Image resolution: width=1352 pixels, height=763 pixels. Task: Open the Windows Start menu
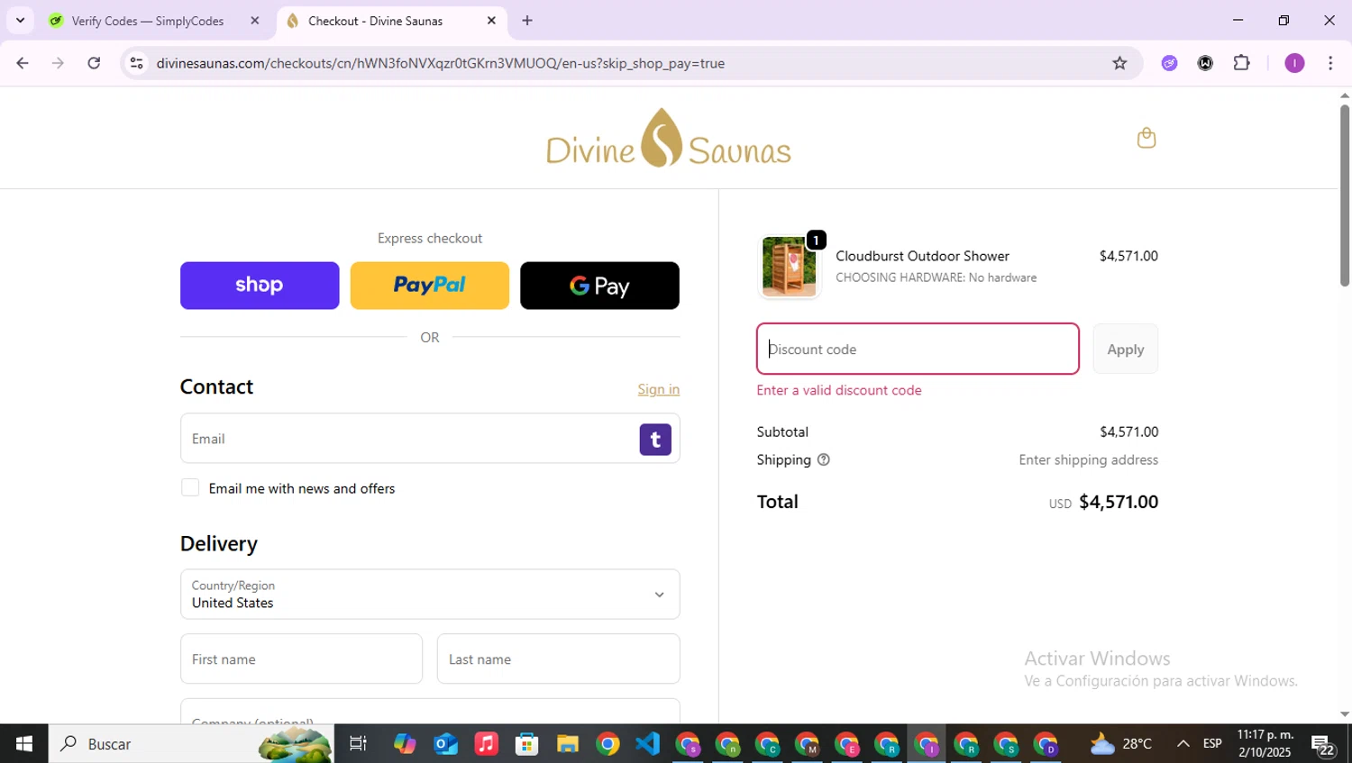click(x=24, y=744)
